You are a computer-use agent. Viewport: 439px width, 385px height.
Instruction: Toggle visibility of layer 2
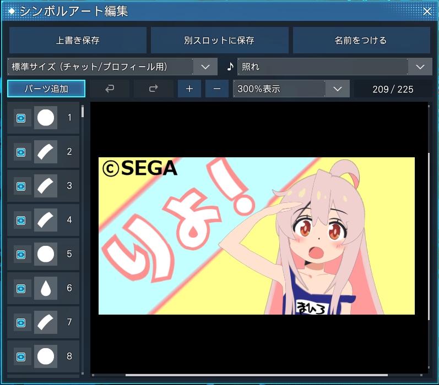tap(21, 152)
